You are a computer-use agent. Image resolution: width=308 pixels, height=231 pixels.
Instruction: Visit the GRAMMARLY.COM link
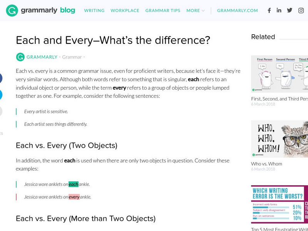point(238,10)
